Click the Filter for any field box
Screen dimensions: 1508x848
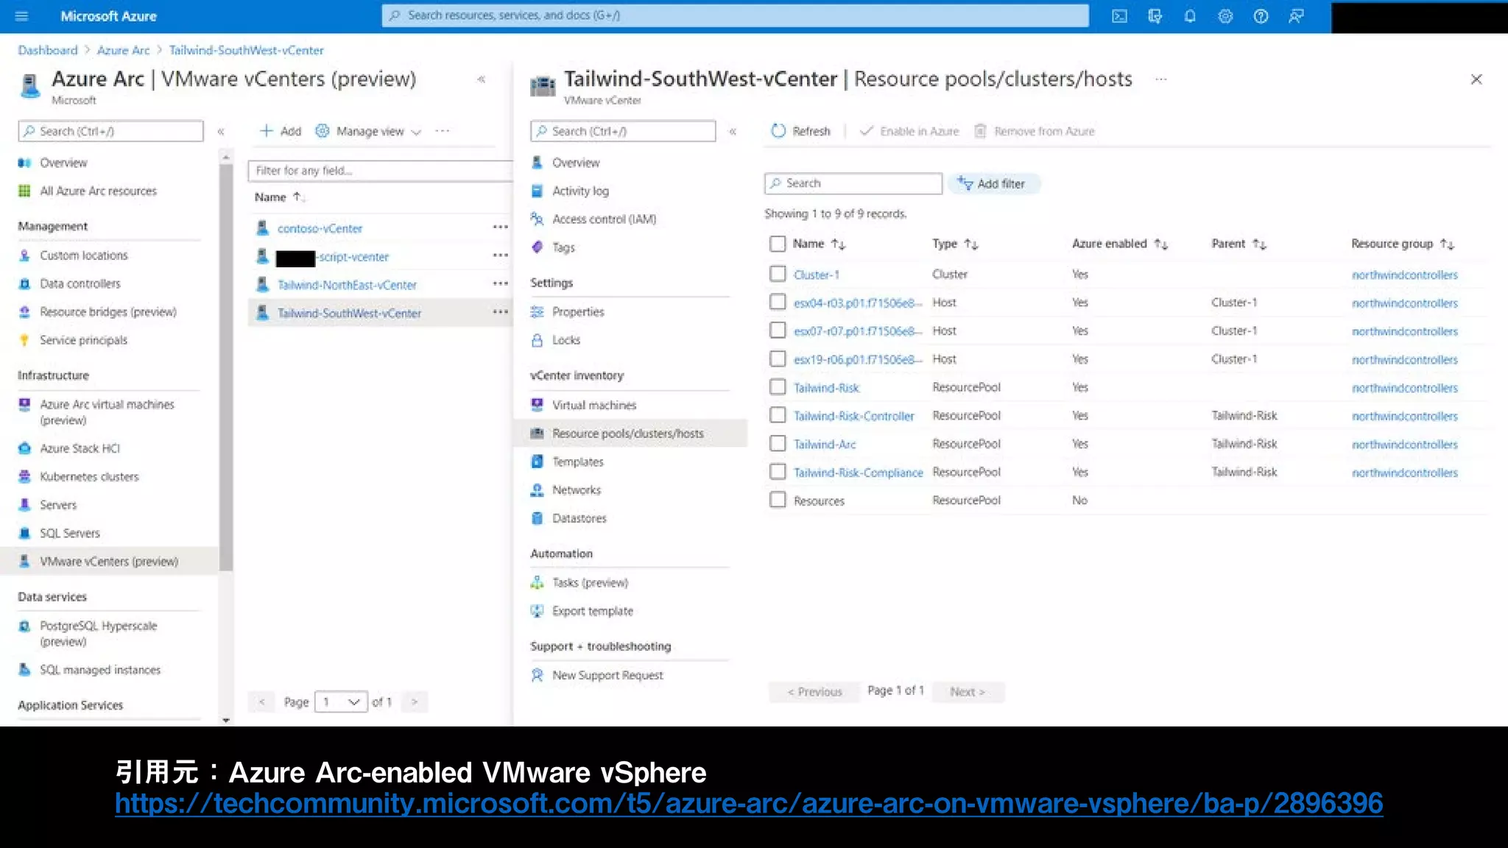(380, 170)
